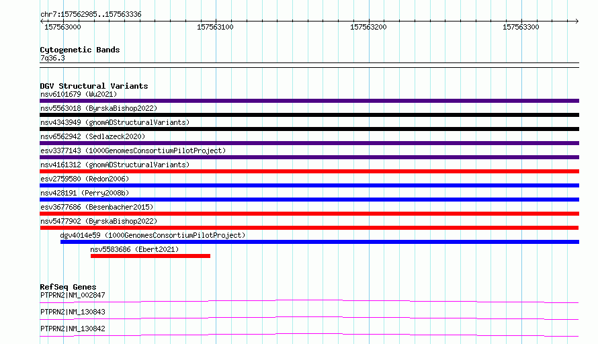The width and height of the screenshot is (598, 344).
Task: Click the PTPRN2|NM_130842 gene label
Action: click(x=73, y=329)
